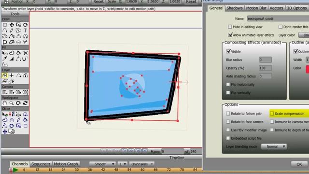
Task: Start playback with the Play button
Action: pos(124,151)
